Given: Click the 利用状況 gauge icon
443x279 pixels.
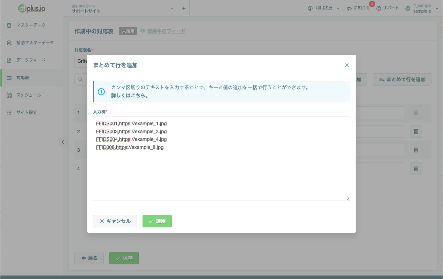Looking at the screenshot, I should point(310,8).
